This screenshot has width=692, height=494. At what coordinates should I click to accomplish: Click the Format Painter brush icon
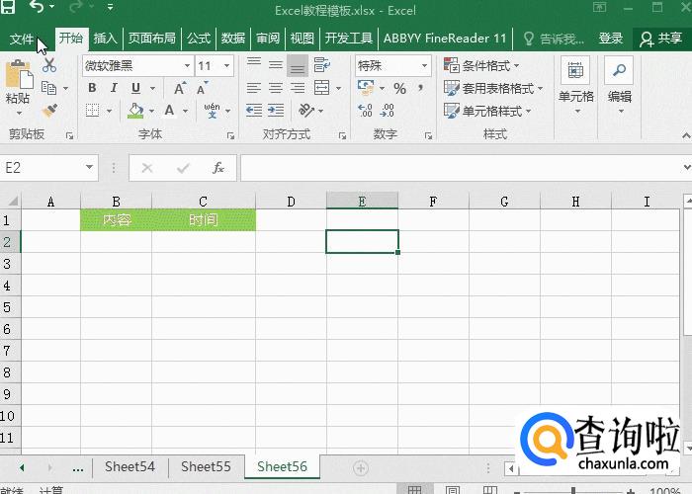(x=49, y=111)
